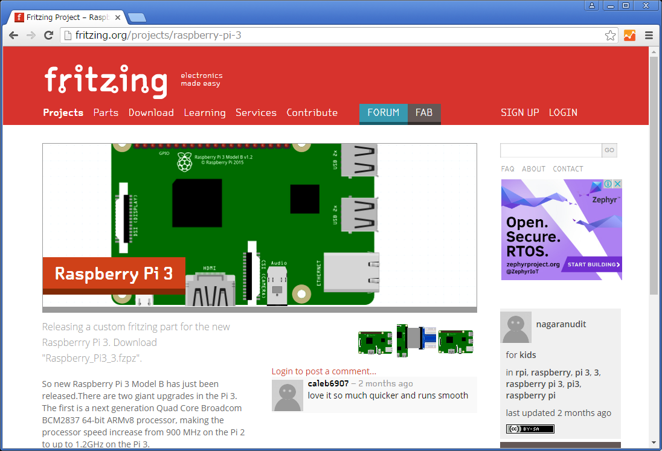This screenshot has width=662, height=451.
Task: Click nagaranudit's avatar image
Action: [x=515, y=327]
